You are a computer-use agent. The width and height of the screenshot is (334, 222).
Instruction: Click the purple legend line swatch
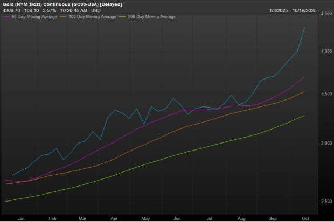click(x=6, y=17)
